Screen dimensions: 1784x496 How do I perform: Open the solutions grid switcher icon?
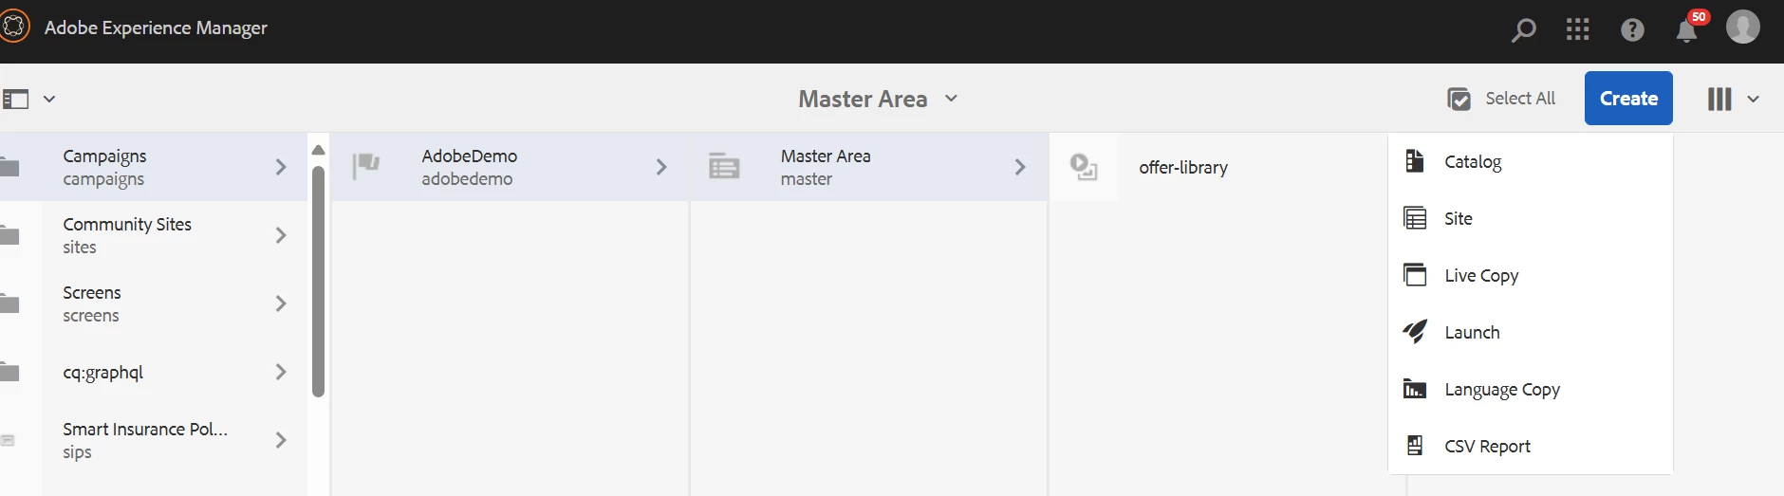(x=1577, y=30)
